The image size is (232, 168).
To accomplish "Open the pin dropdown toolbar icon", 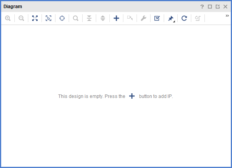I will (x=171, y=19).
